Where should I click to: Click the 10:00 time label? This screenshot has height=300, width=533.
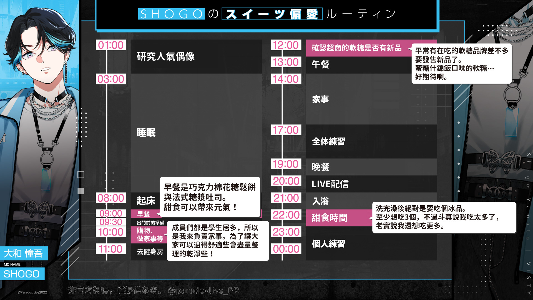[111, 232]
